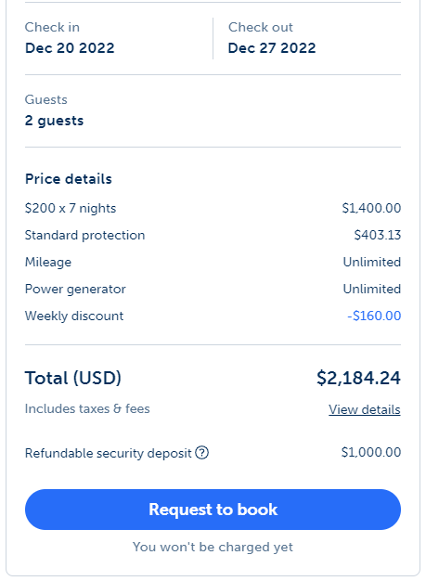Open the Guests selector showing 2 guests
Viewport: 426px width, 581px height.
click(213, 110)
